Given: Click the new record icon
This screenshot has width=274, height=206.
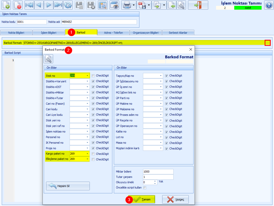Looking at the screenshot, I should pos(6,5).
